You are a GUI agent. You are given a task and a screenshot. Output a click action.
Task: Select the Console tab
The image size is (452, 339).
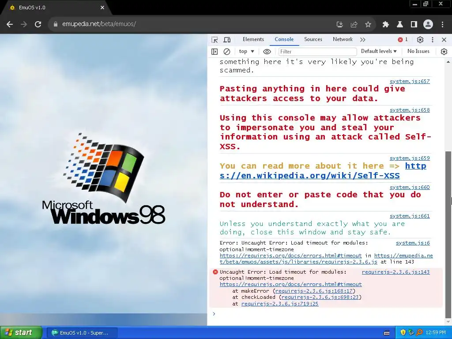284,39
